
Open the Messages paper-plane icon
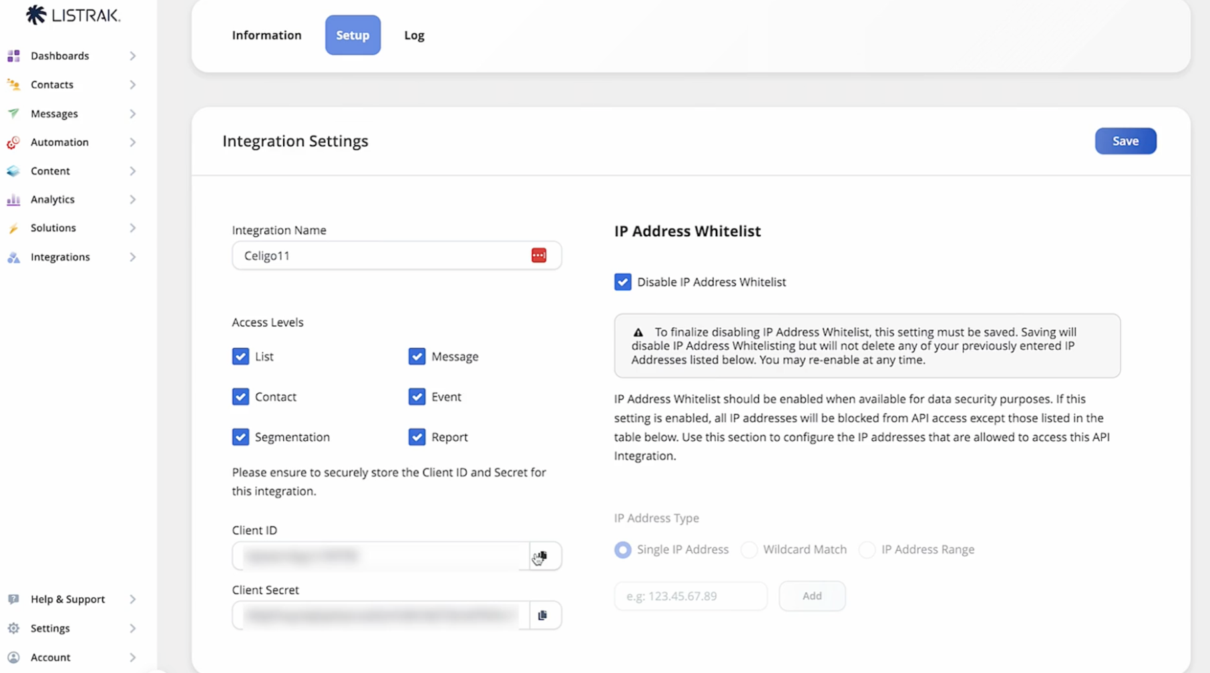point(13,114)
